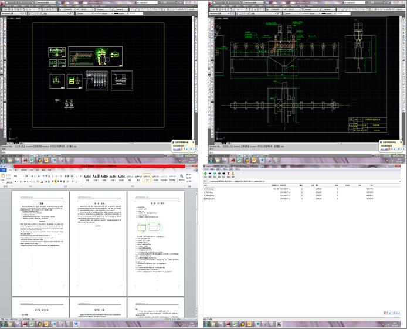Open the first menu in left AutoCAD menu bar
The image size is (407, 329).
[x=9, y=6]
